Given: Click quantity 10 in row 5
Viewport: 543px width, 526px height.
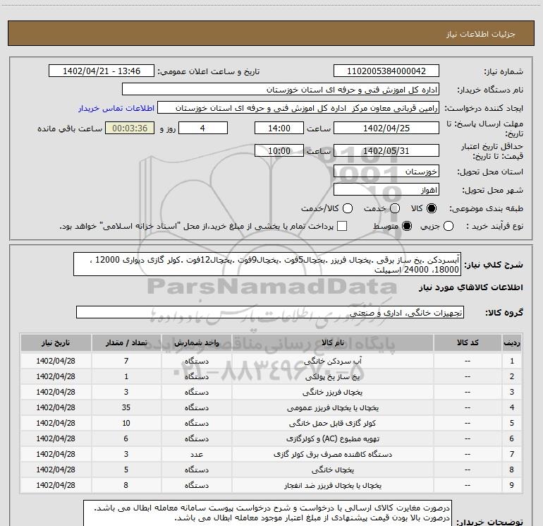Looking at the screenshot, I should pos(126,423).
